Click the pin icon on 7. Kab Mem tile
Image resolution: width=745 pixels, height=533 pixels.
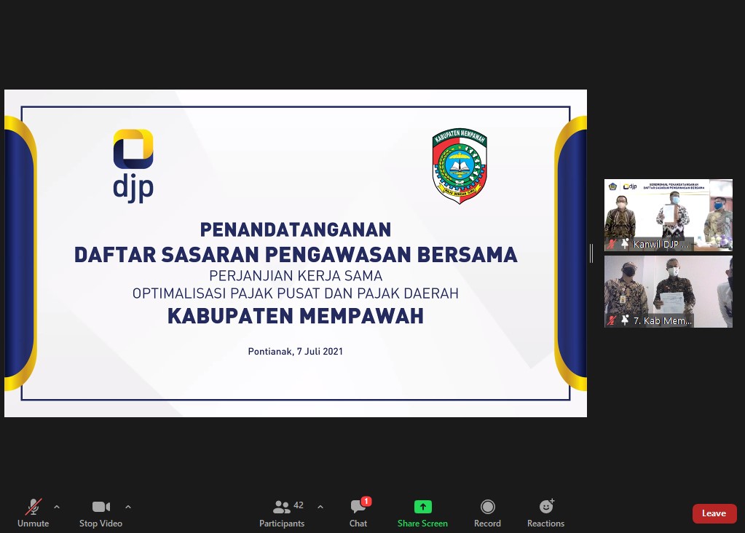(624, 320)
